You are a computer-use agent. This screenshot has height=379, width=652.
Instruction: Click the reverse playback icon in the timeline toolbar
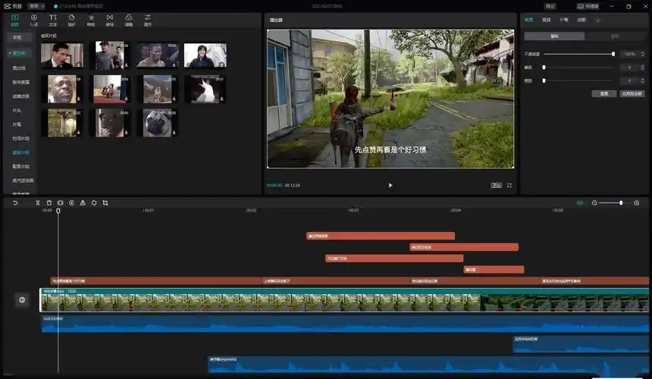[71, 203]
